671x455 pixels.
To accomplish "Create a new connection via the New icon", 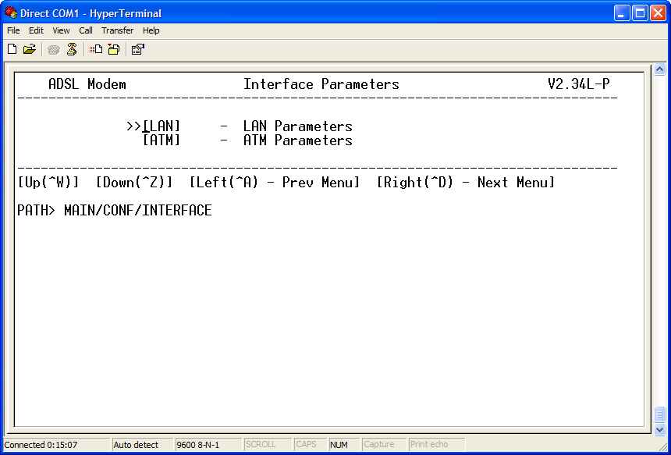I will click(x=12, y=48).
